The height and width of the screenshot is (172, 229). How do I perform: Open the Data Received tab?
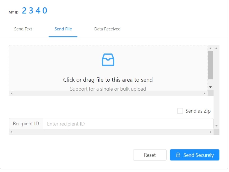(107, 29)
